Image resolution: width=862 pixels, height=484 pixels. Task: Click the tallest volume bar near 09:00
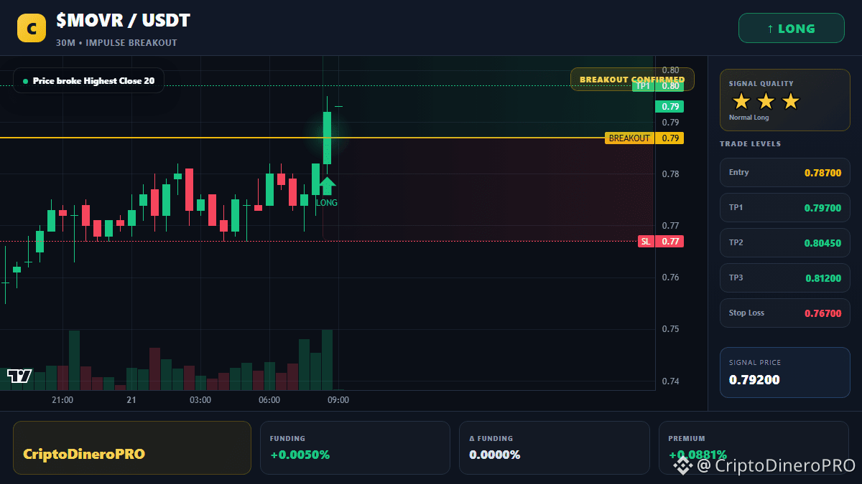click(x=327, y=360)
